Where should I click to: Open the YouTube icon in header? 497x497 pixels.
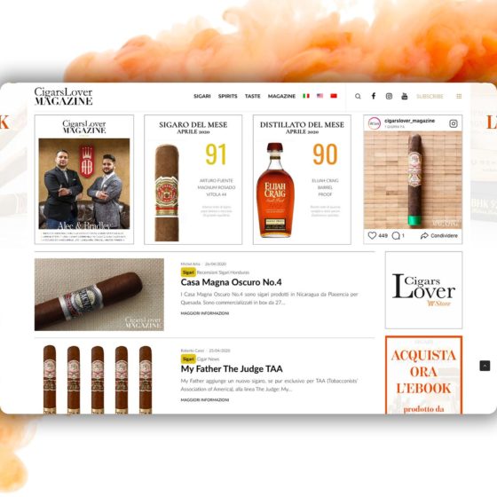tap(405, 96)
